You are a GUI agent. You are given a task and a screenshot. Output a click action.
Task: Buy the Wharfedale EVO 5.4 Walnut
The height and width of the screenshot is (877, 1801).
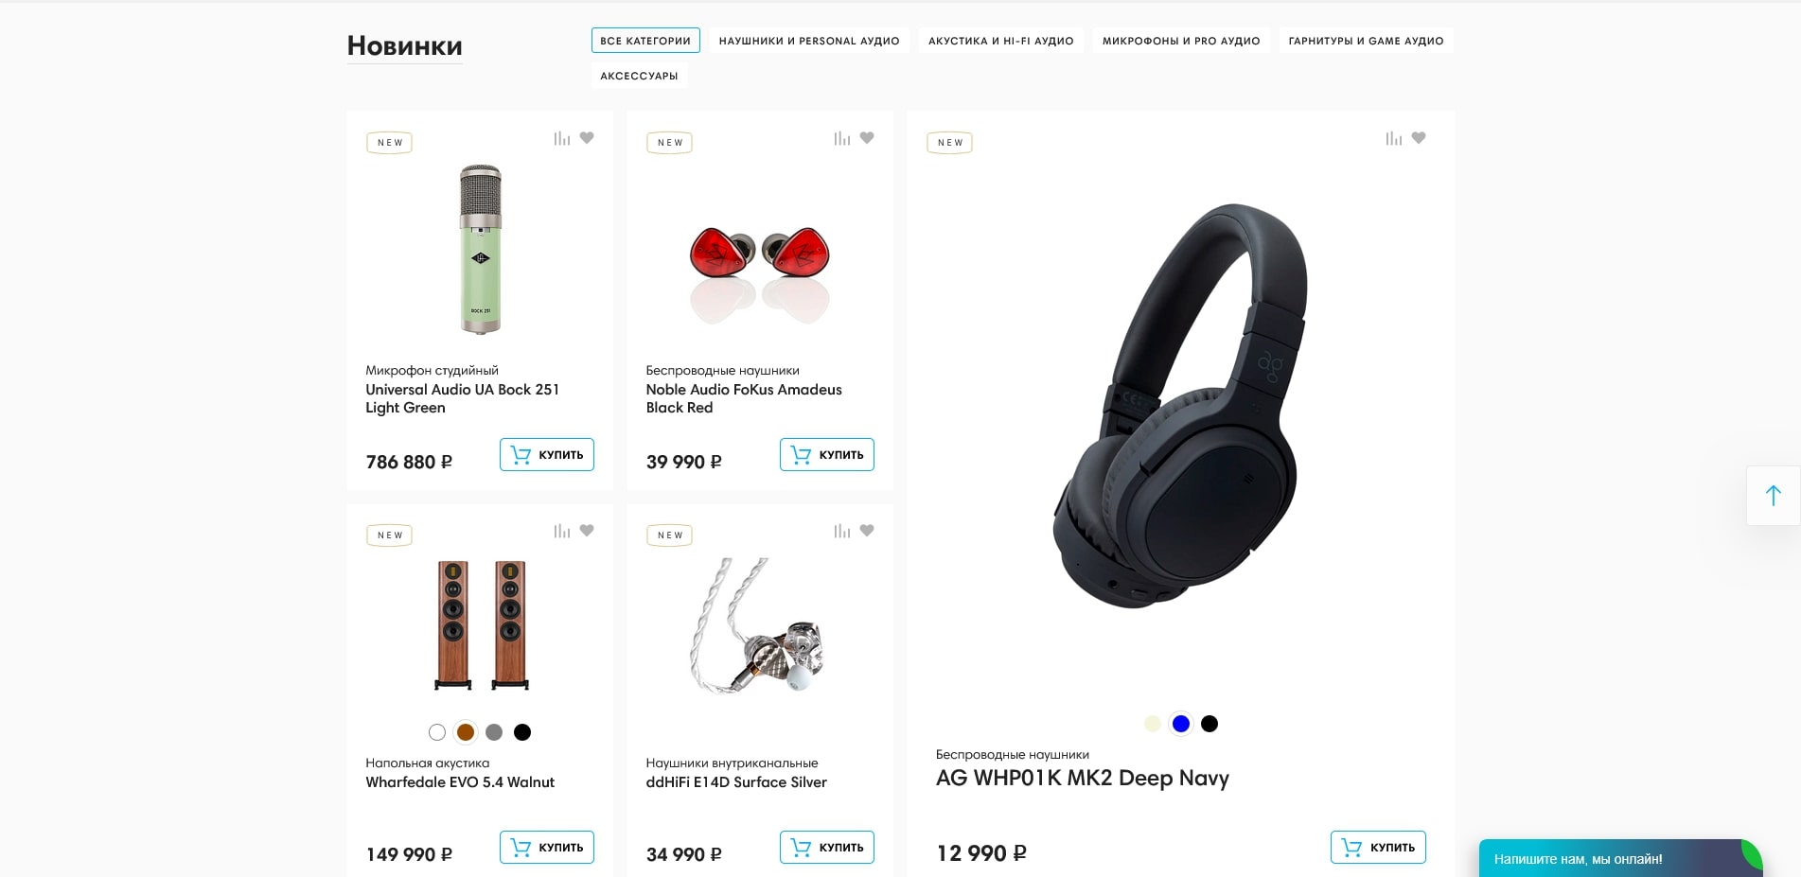(x=547, y=848)
